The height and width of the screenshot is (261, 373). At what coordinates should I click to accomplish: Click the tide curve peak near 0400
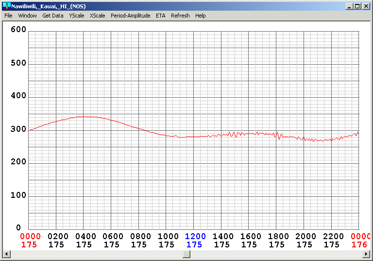[84, 117]
